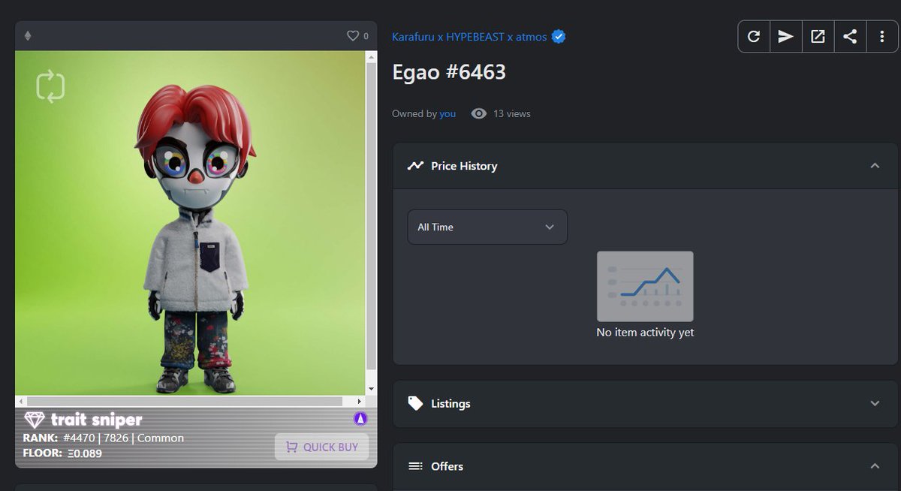
Task: Click the QUICK BUY button
Action: pyautogui.click(x=321, y=447)
